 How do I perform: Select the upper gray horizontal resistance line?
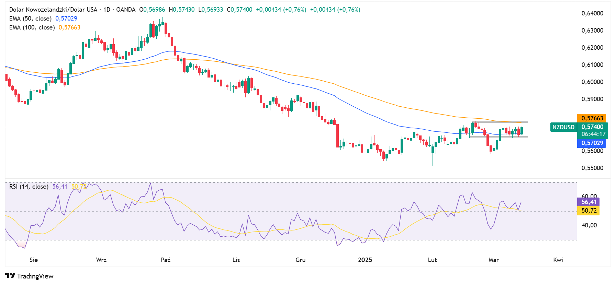[500, 122]
